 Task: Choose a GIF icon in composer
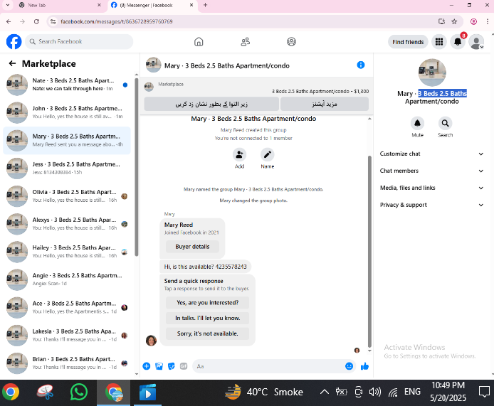(x=184, y=366)
